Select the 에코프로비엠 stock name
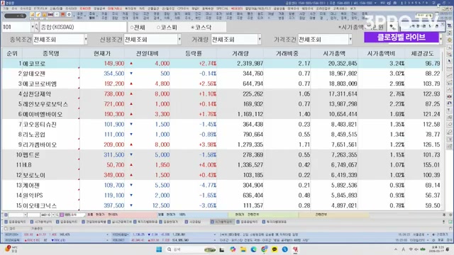The image size is (454, 255). (x=40, y=84)
